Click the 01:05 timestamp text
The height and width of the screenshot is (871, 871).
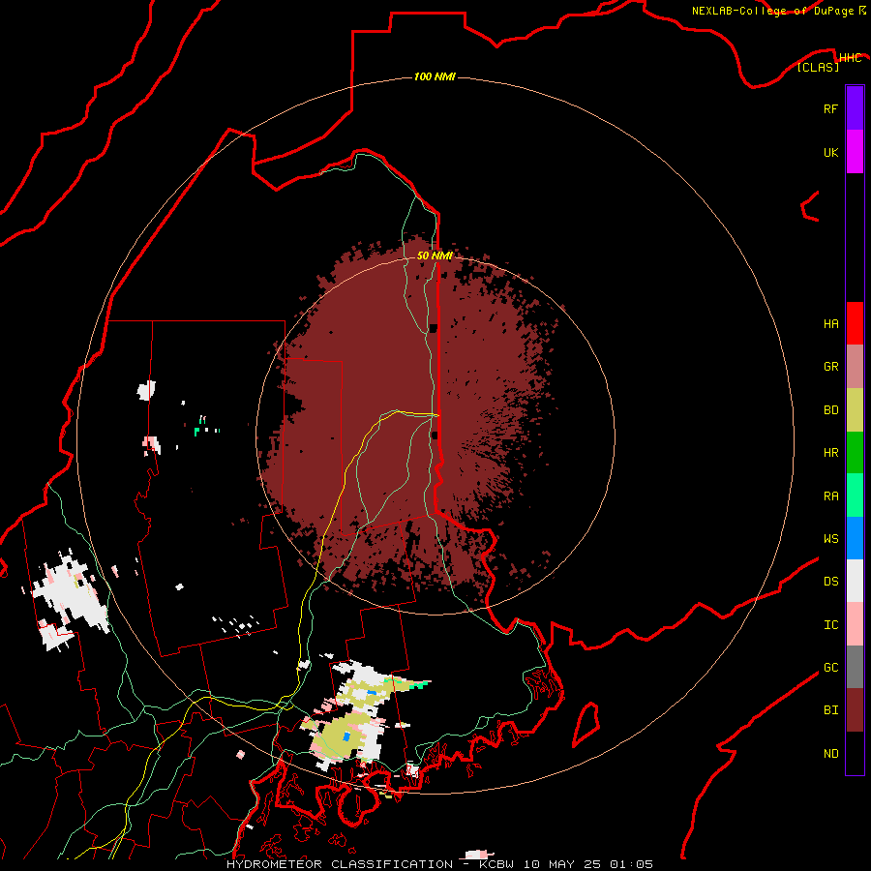[631, 864]
